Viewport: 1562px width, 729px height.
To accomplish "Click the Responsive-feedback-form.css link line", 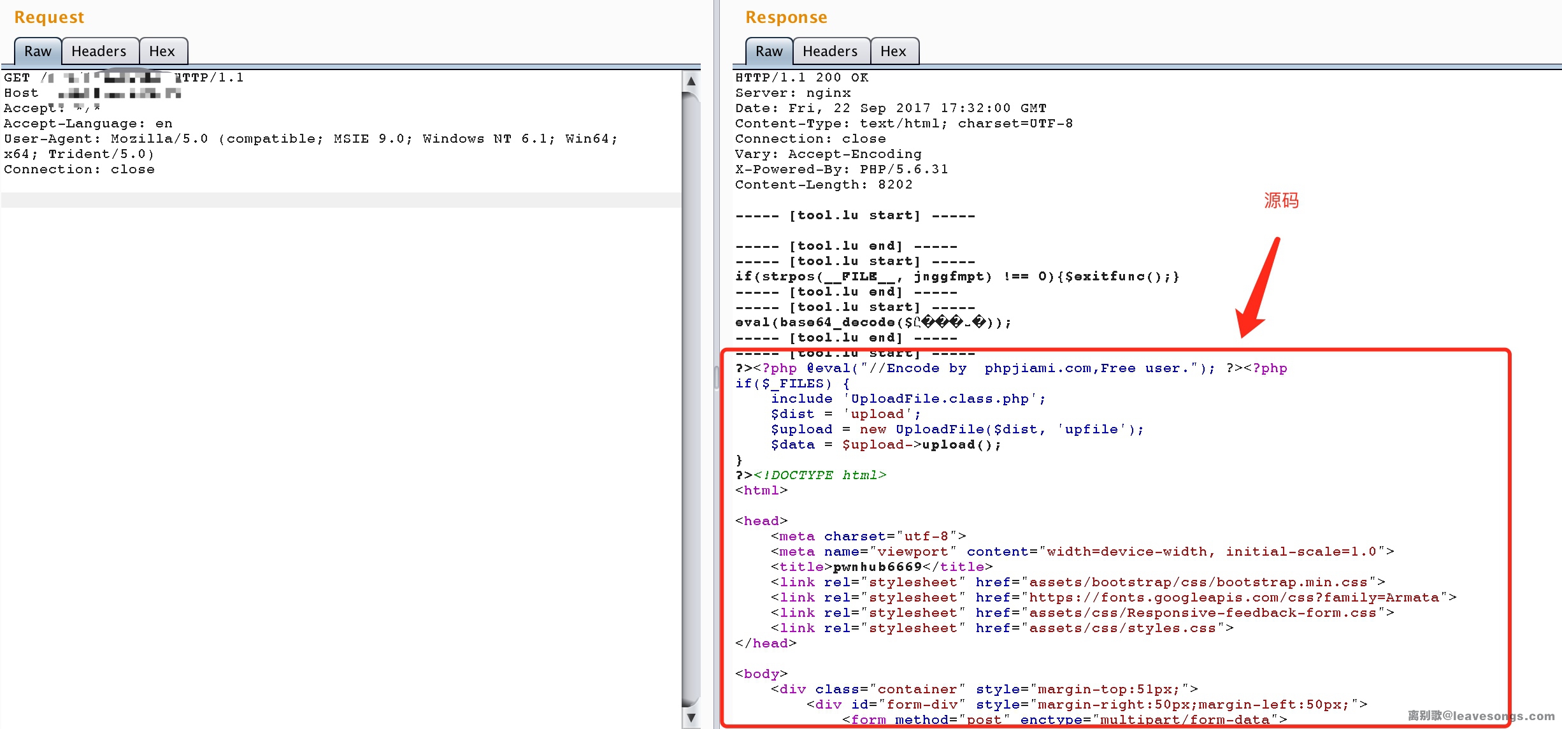I will [x=1082, y=613].
